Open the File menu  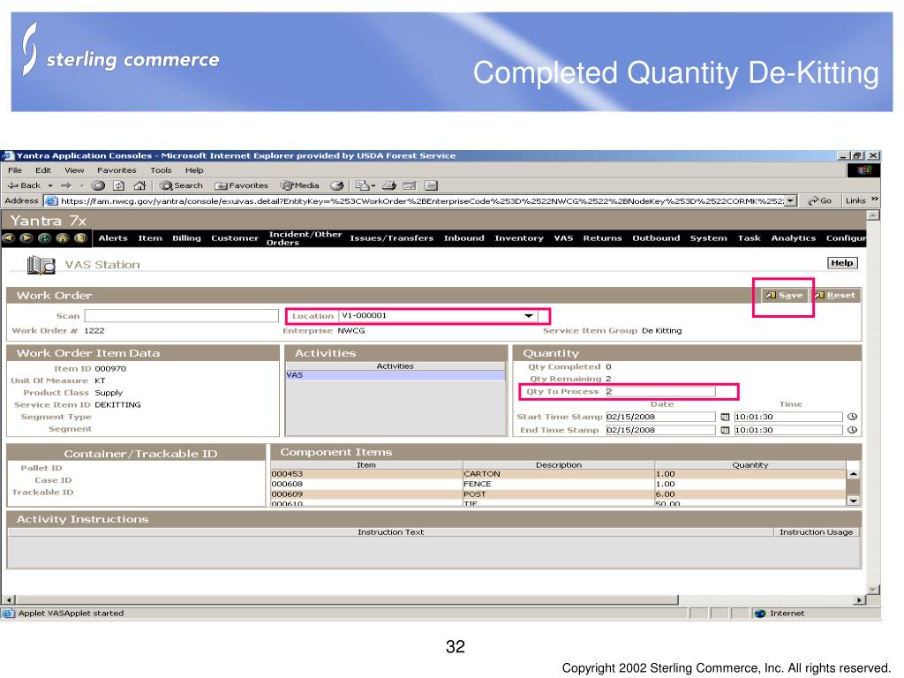(15, 170)
